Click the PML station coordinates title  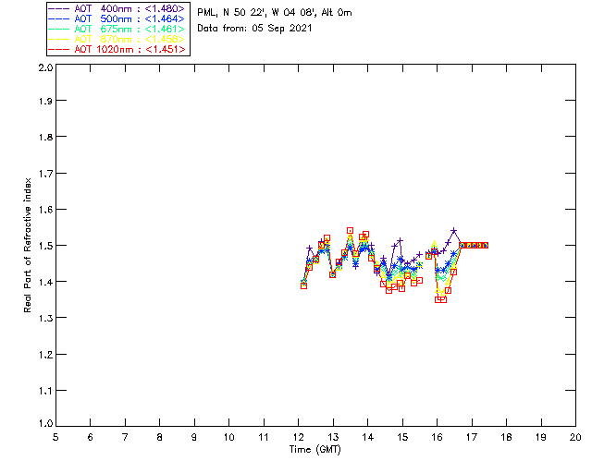[275, 13]
